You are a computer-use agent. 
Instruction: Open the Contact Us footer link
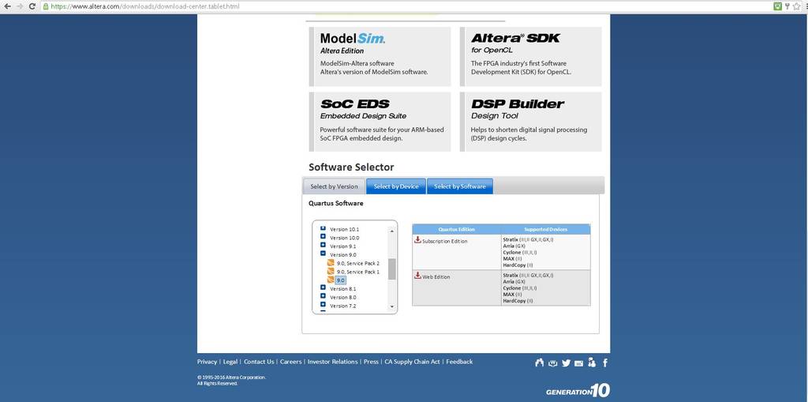tap(259, 362)
